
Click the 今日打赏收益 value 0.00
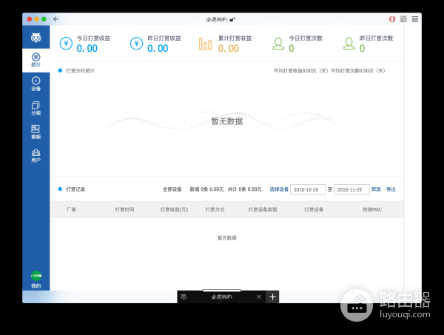click(x=87, y=48)
